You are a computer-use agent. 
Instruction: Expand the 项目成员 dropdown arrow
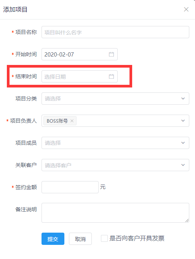(x=183, y=143)
